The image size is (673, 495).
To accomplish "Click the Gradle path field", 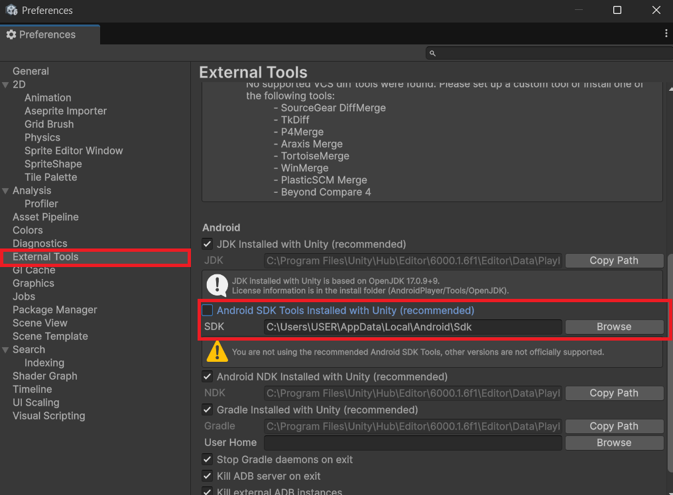I will (x=413, y=426).
